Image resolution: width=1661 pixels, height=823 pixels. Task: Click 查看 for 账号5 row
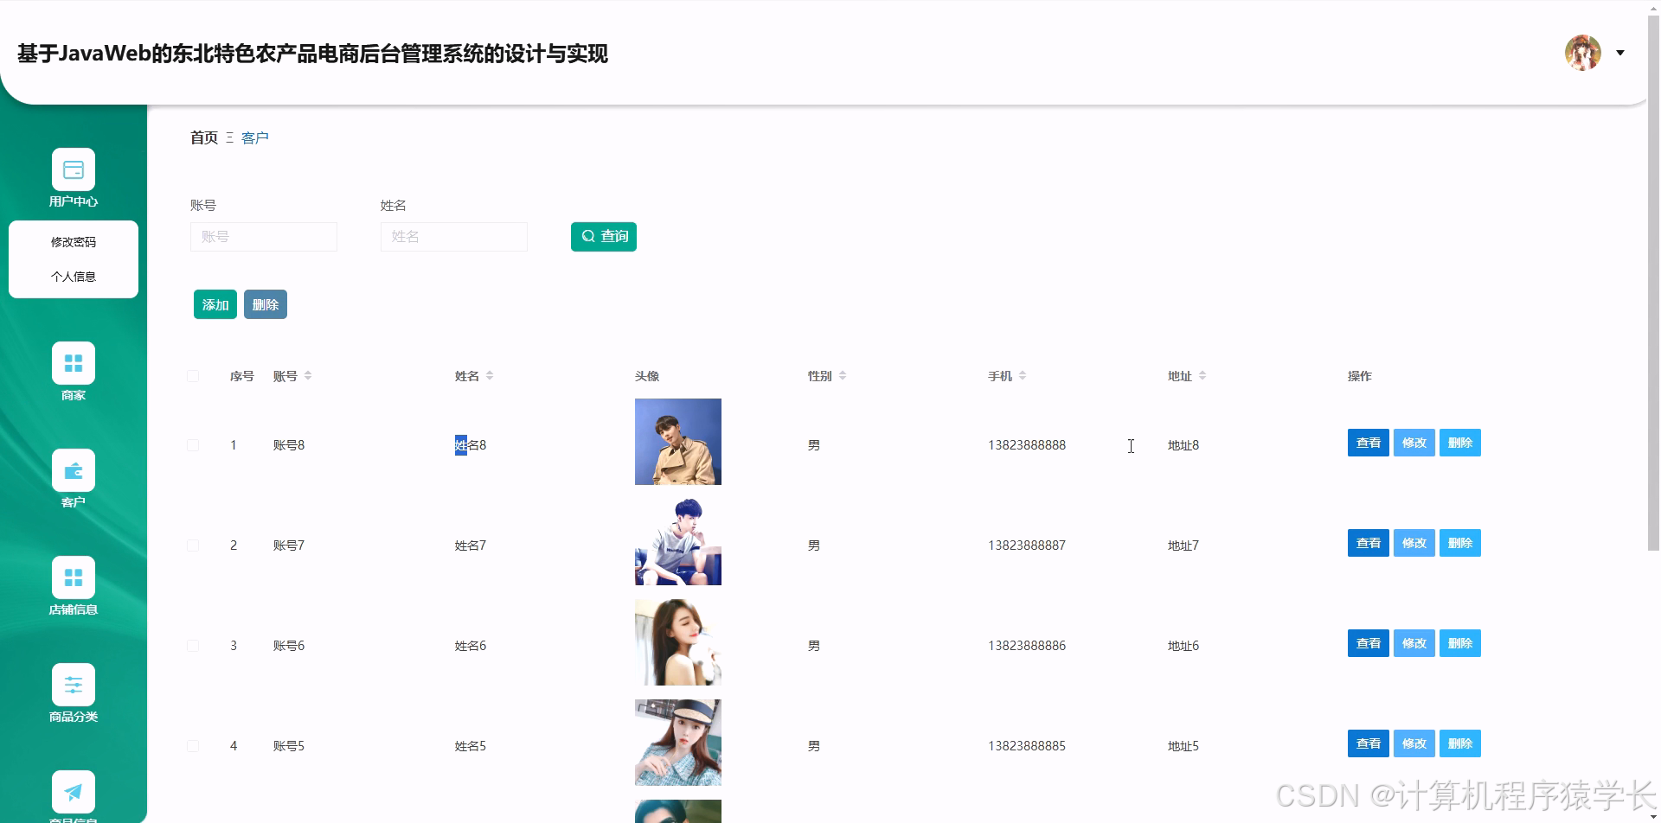pos(1369,743)
